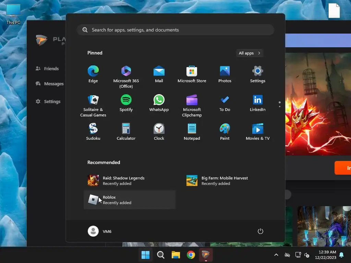Screen dimensions: 351x263
Task: Open Messages in the Plarium Play window
Action: point(50,84)
